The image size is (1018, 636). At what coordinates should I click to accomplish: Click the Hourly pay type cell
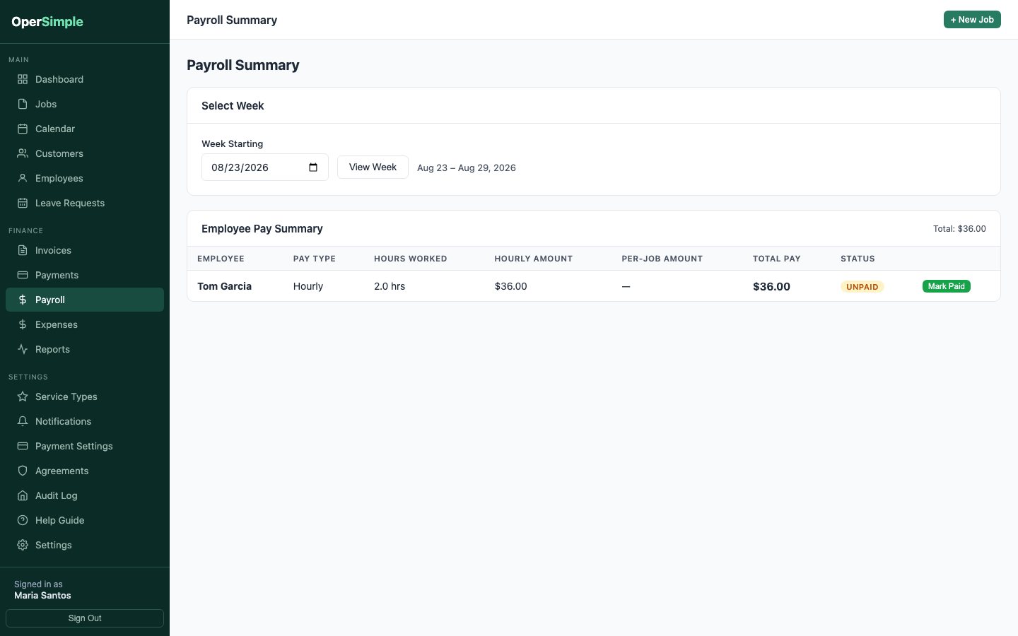pyautogui.click(x=308, y=286)
